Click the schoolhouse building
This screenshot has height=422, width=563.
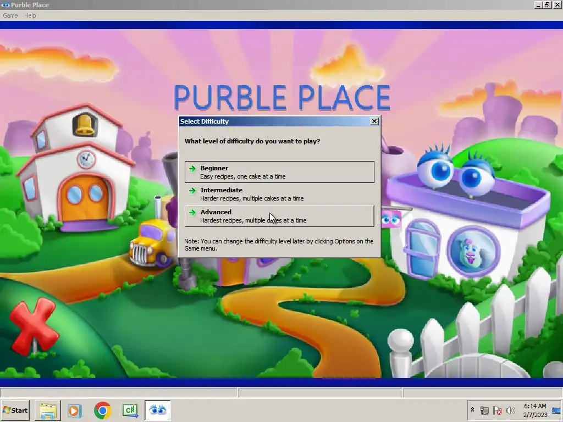click(77, 169)
